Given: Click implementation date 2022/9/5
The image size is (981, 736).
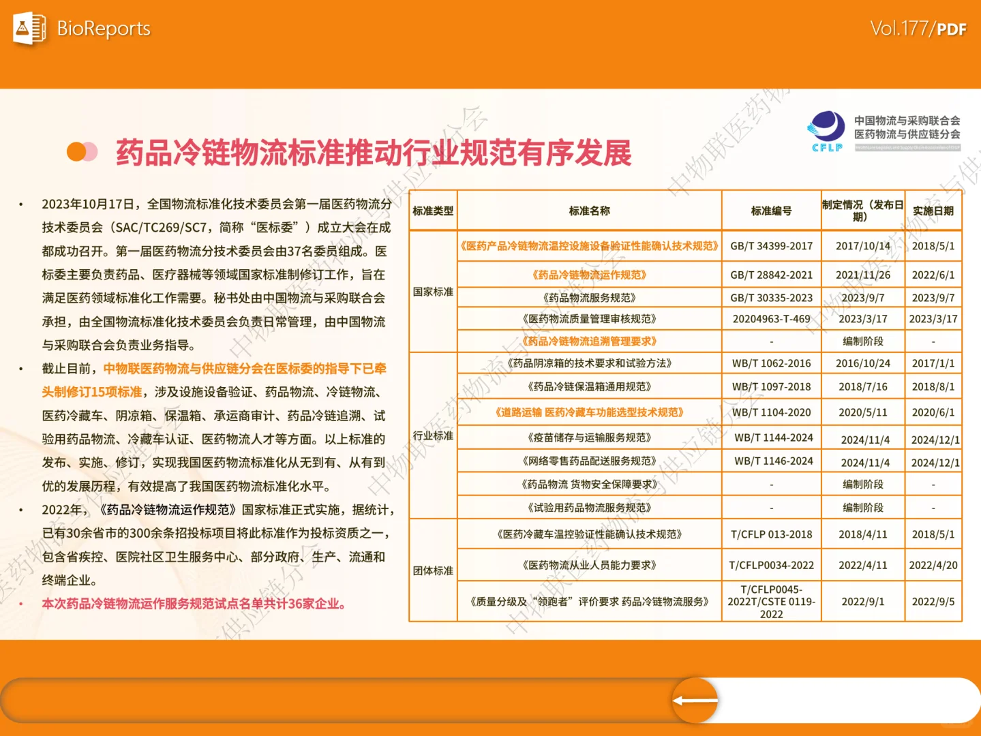Looking at the screenshot, I should [x=933, y=602].
